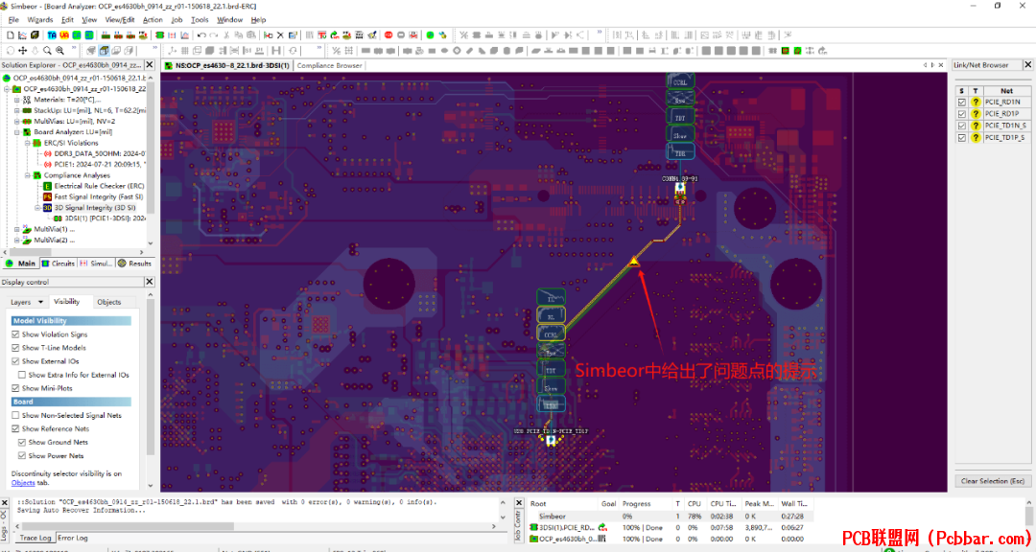This screenshot has height=552, width=1036.
Task: Toggle Show Violation Signs checkbox
Action: pos(15,334)
